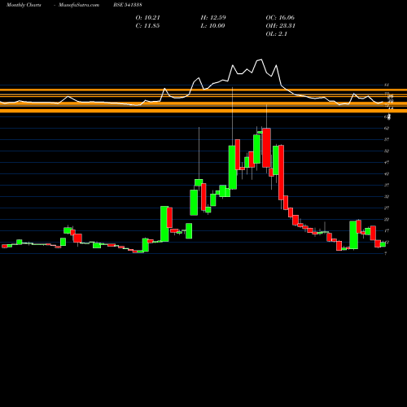Click the "OC: 16.06" value
407x407 pixels.
tap(280, 18)
